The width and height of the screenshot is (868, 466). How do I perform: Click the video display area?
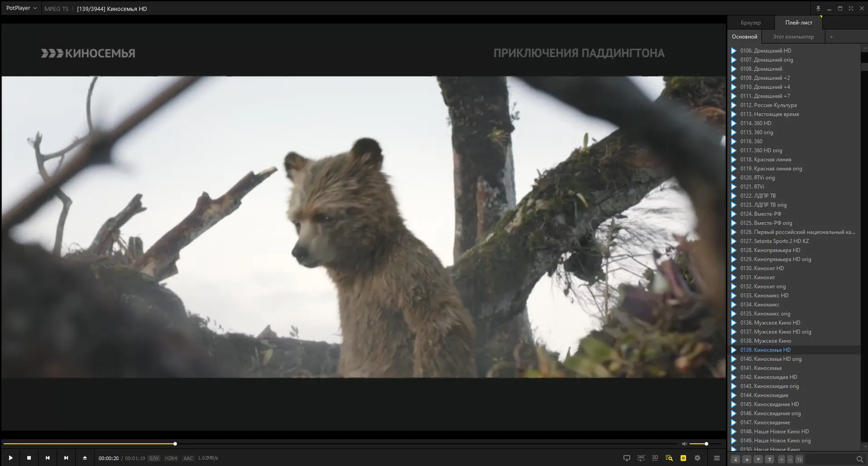tap(363, 227)
